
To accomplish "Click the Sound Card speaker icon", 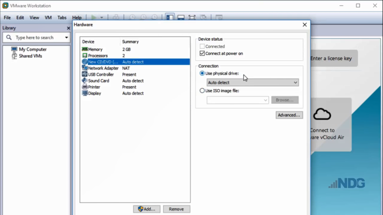I will 85,81.
